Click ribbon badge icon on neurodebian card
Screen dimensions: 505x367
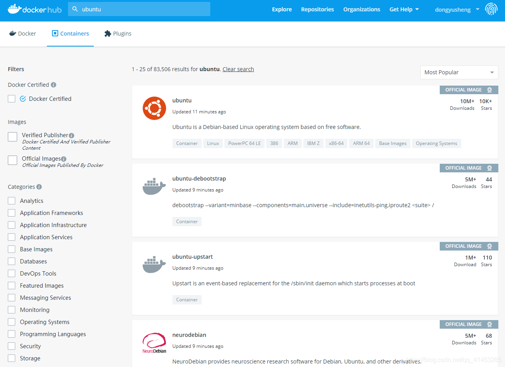(489, 324)
